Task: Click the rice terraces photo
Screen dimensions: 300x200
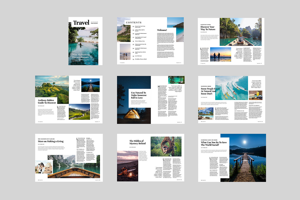Action: [x=79, y=112]
